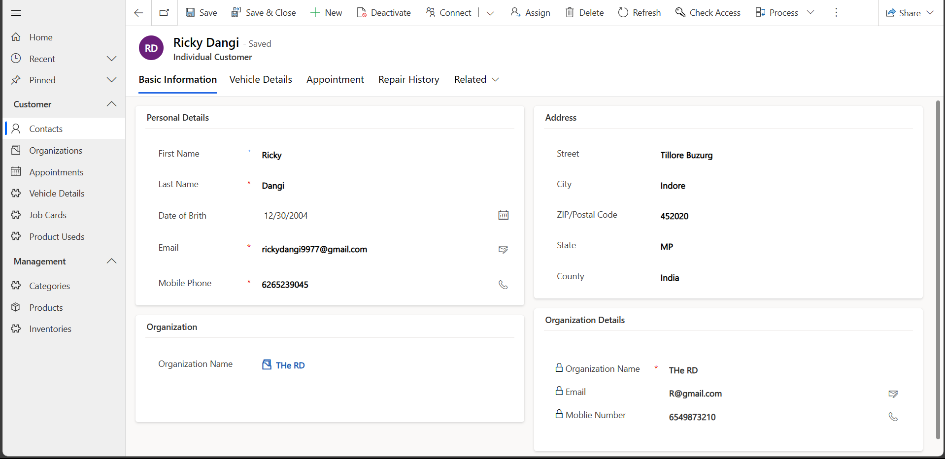This screenshot has height=459, width=945.
Task: Switch to the Vehicle Details tab
Action: 261,80
